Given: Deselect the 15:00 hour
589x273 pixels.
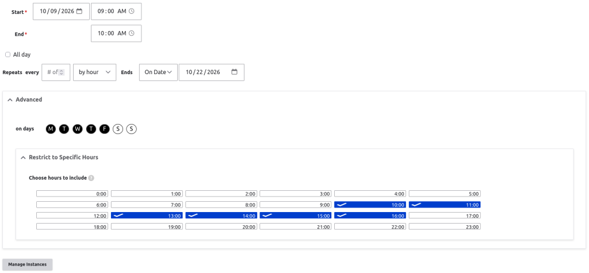Looking at the screenshot, I should 296,216.
